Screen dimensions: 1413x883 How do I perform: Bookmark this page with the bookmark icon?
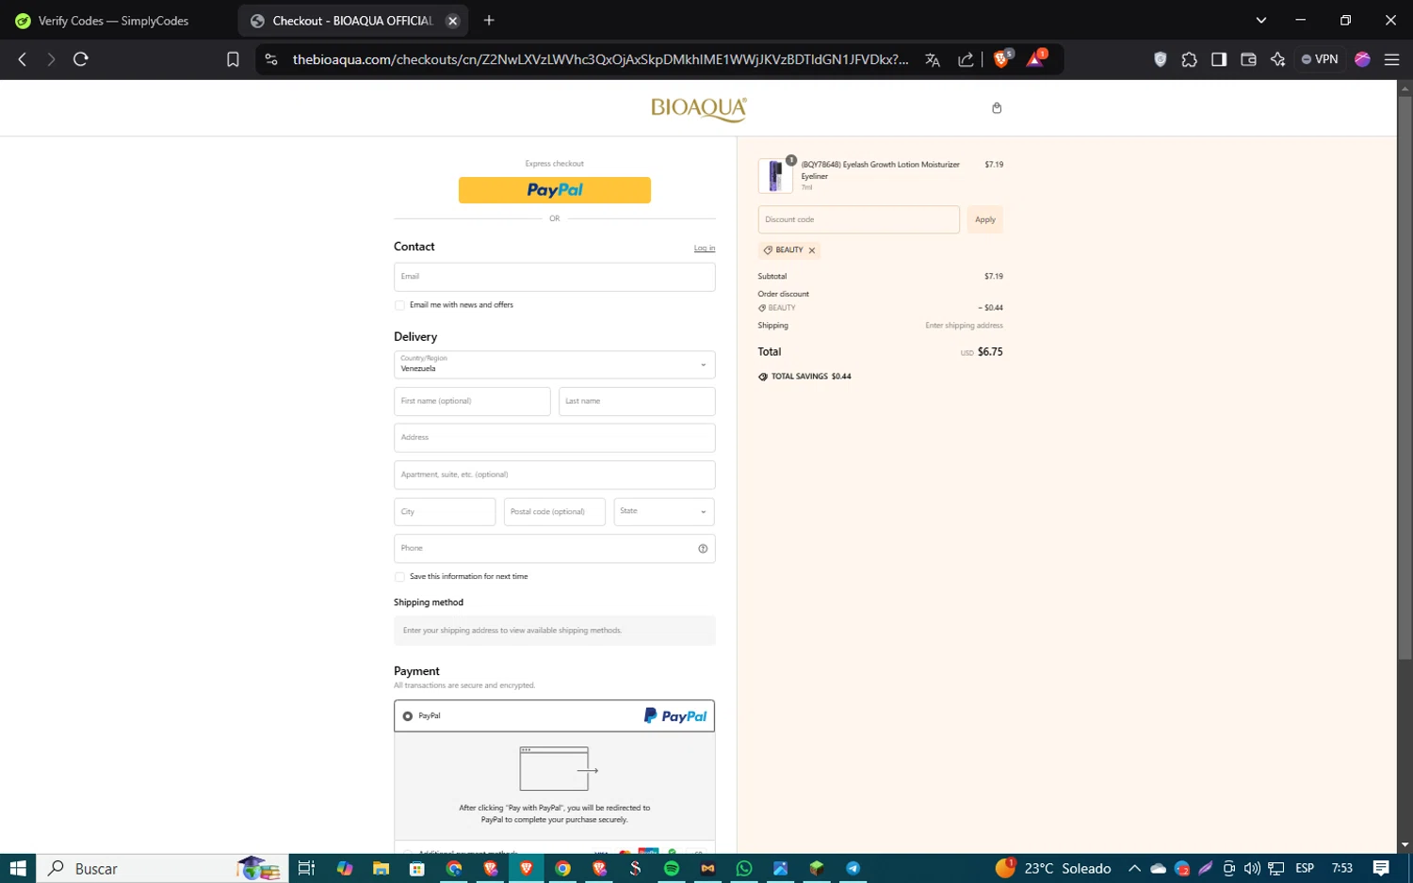tap(233, 59)
